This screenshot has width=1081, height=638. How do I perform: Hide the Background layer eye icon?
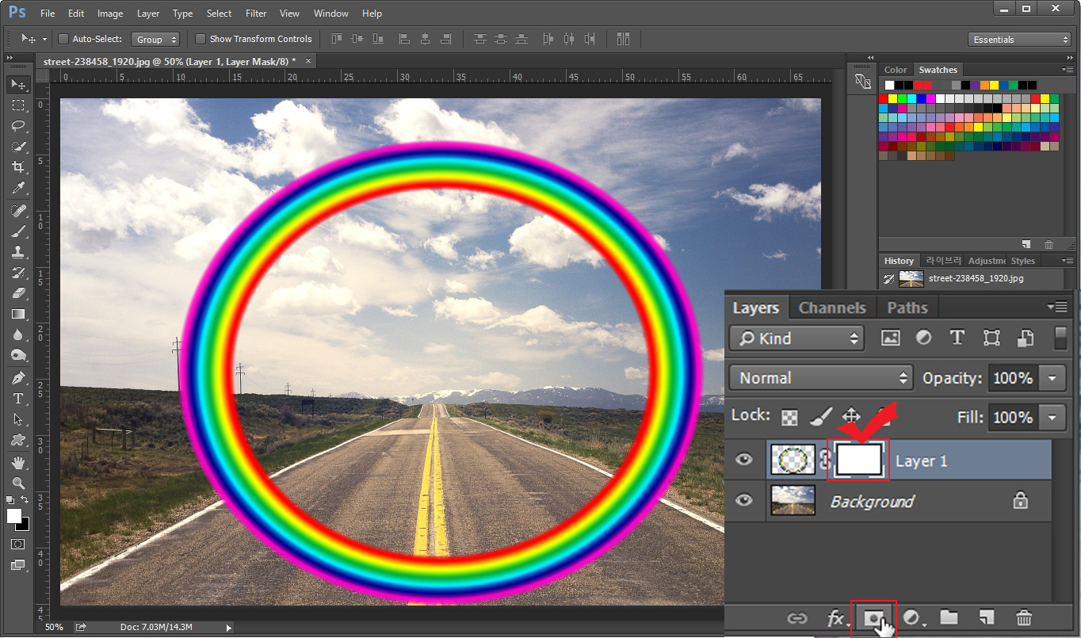743,500
